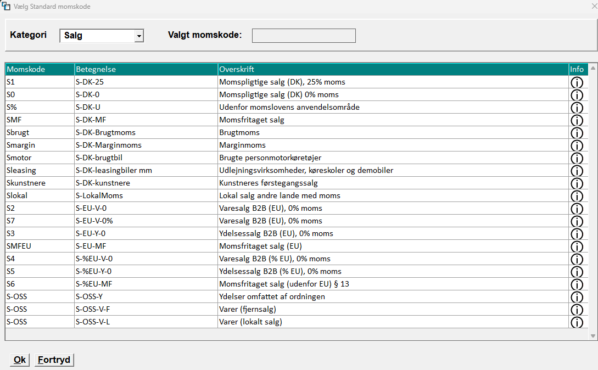Click the Salg category combo box
598x370 pixels.
[x=102, y=36]
